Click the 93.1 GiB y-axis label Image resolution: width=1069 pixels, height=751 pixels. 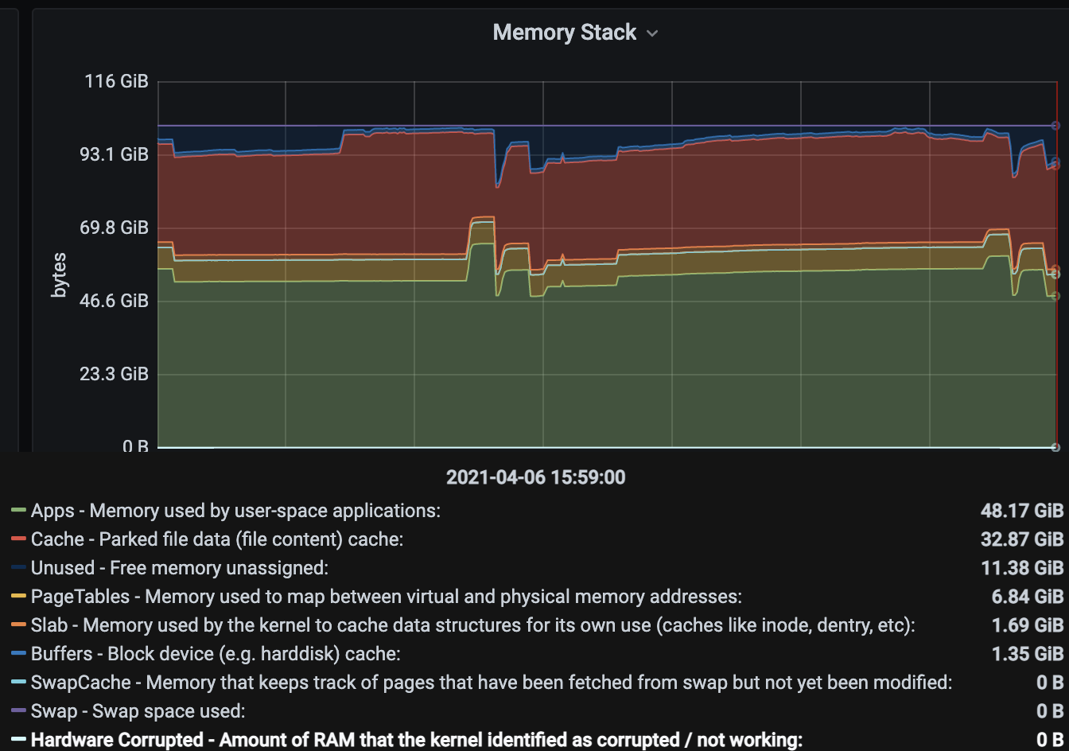pyautogui.click(x=114, y=154)
